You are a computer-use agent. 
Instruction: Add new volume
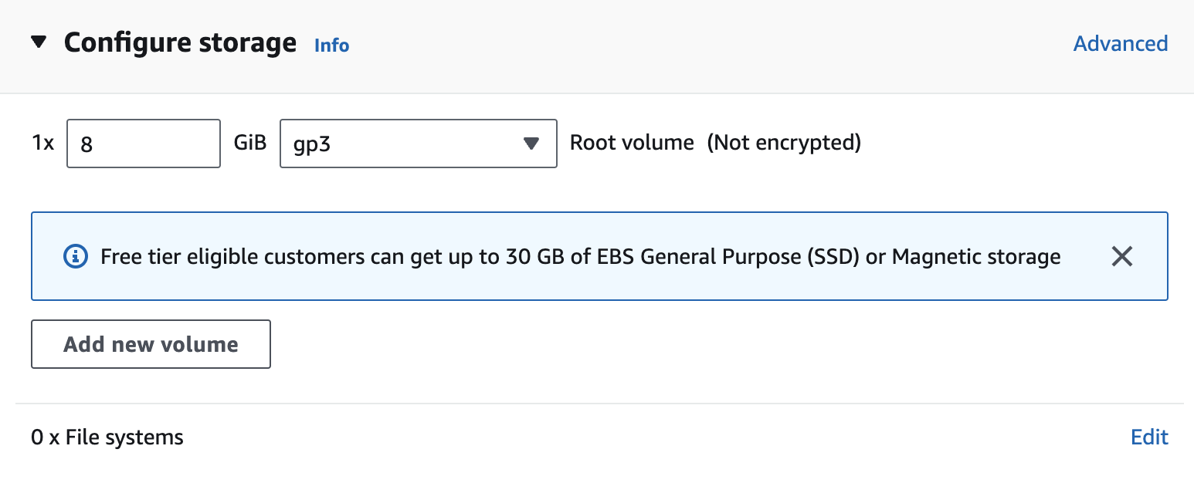click(151, 344)
